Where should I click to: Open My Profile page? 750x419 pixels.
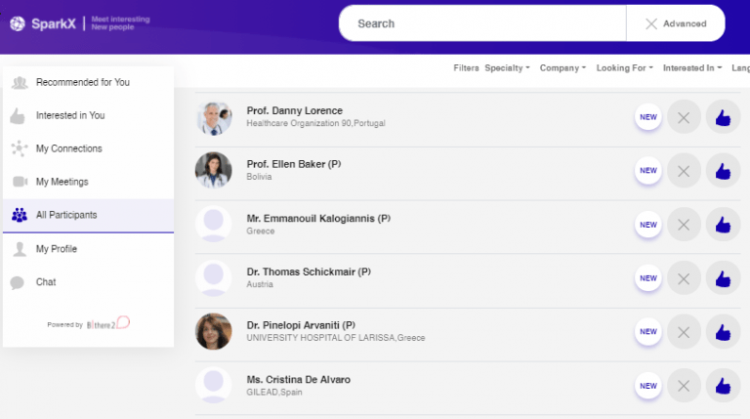click(89, 249)
